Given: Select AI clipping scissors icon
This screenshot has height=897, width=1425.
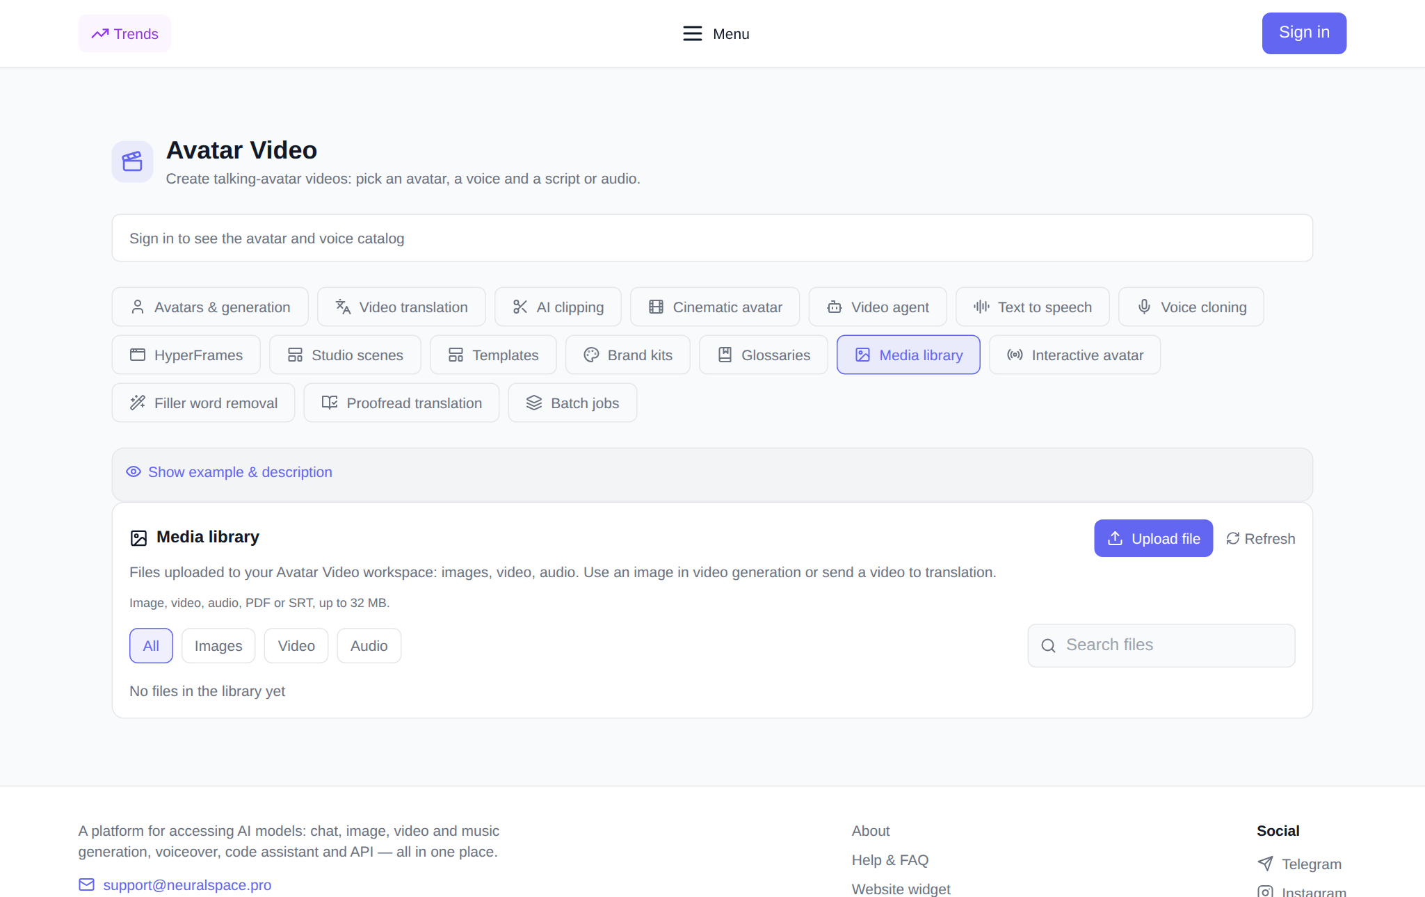Looking at the screenshot, I should tap(520, 307).
